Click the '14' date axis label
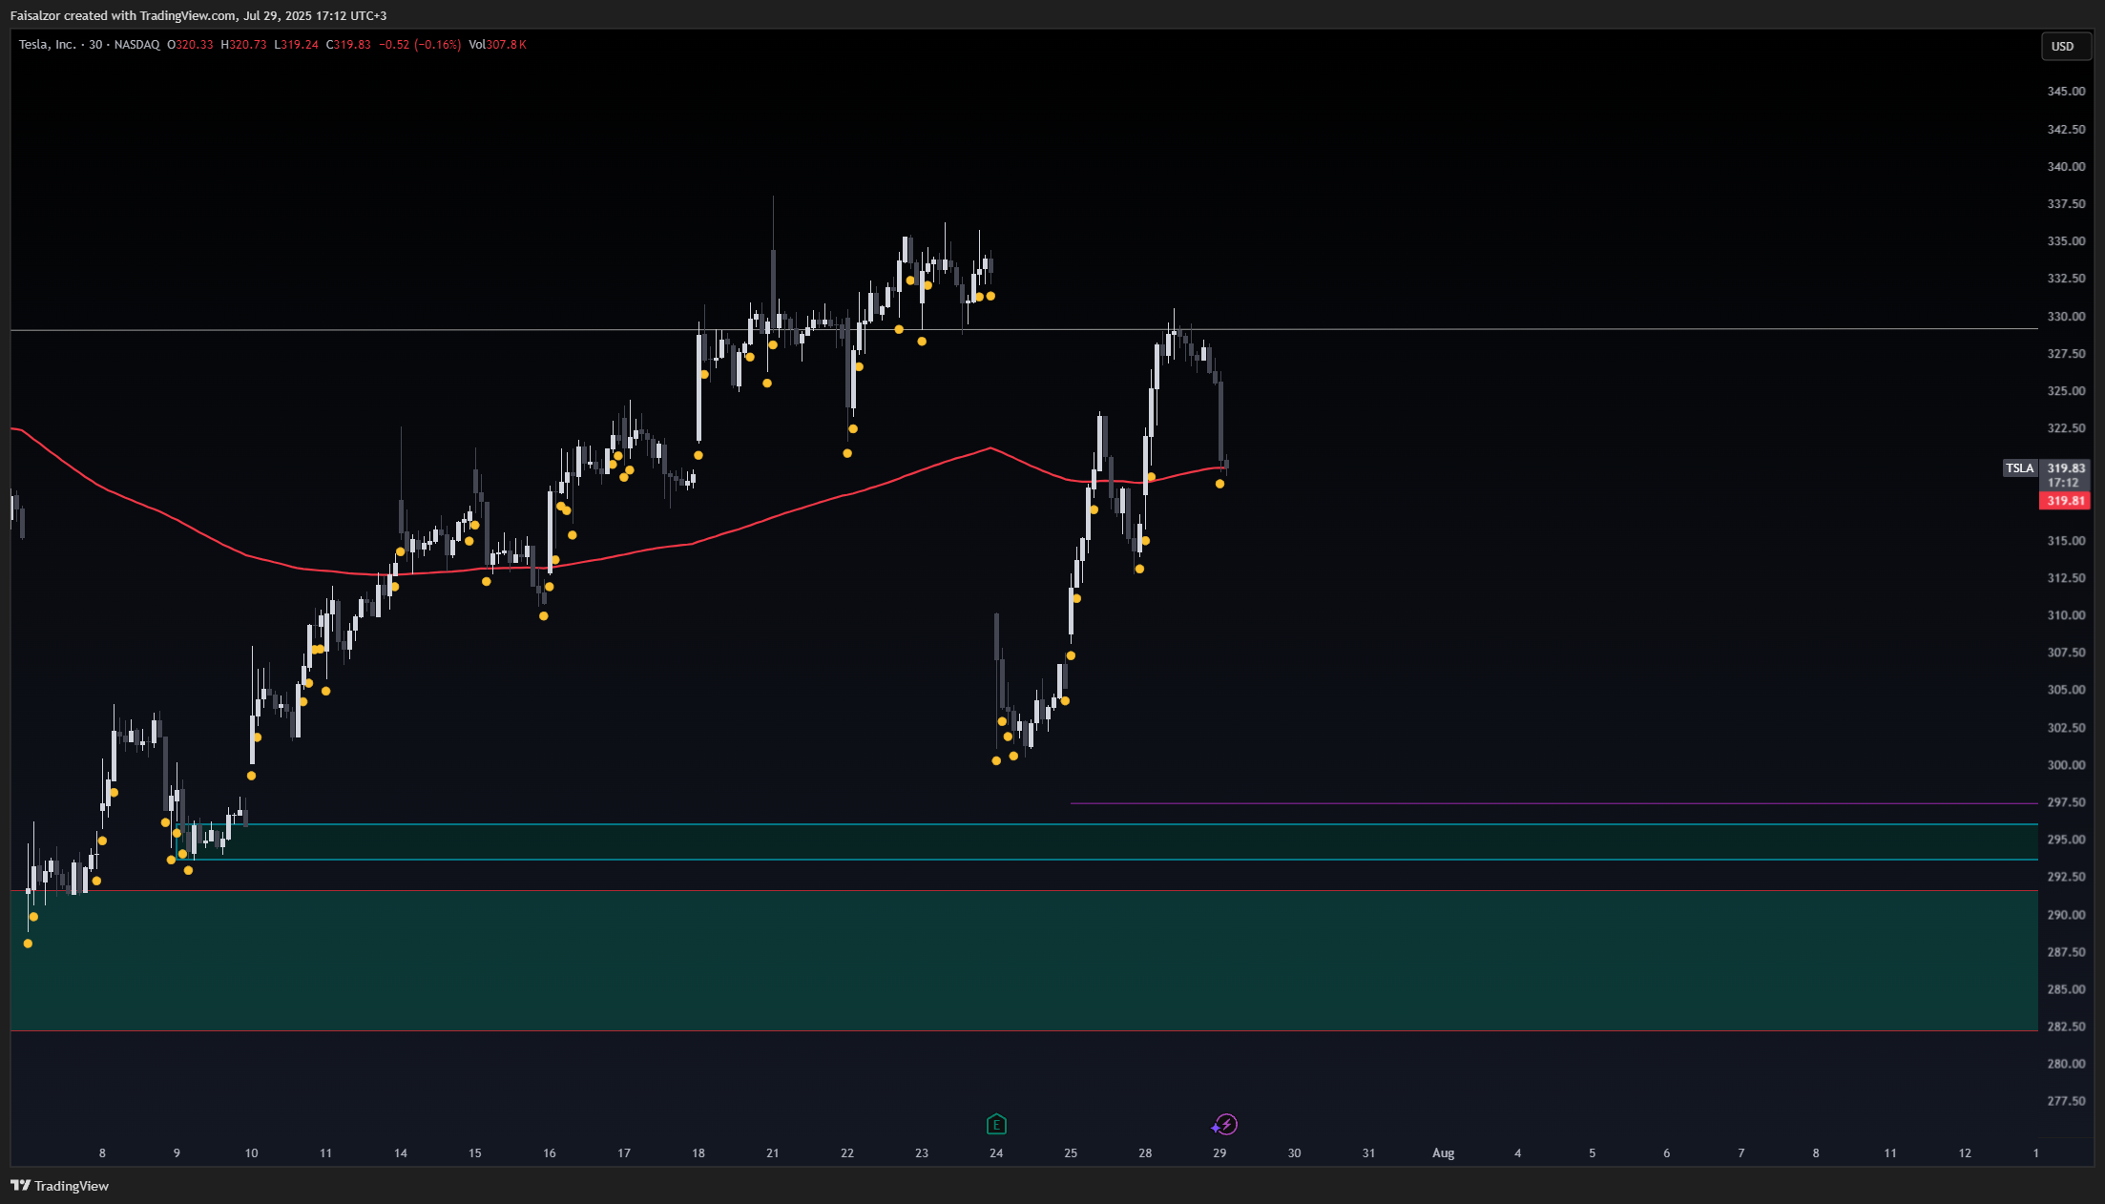This screenshot has width=2105, height=1204. pos(401,1153)
